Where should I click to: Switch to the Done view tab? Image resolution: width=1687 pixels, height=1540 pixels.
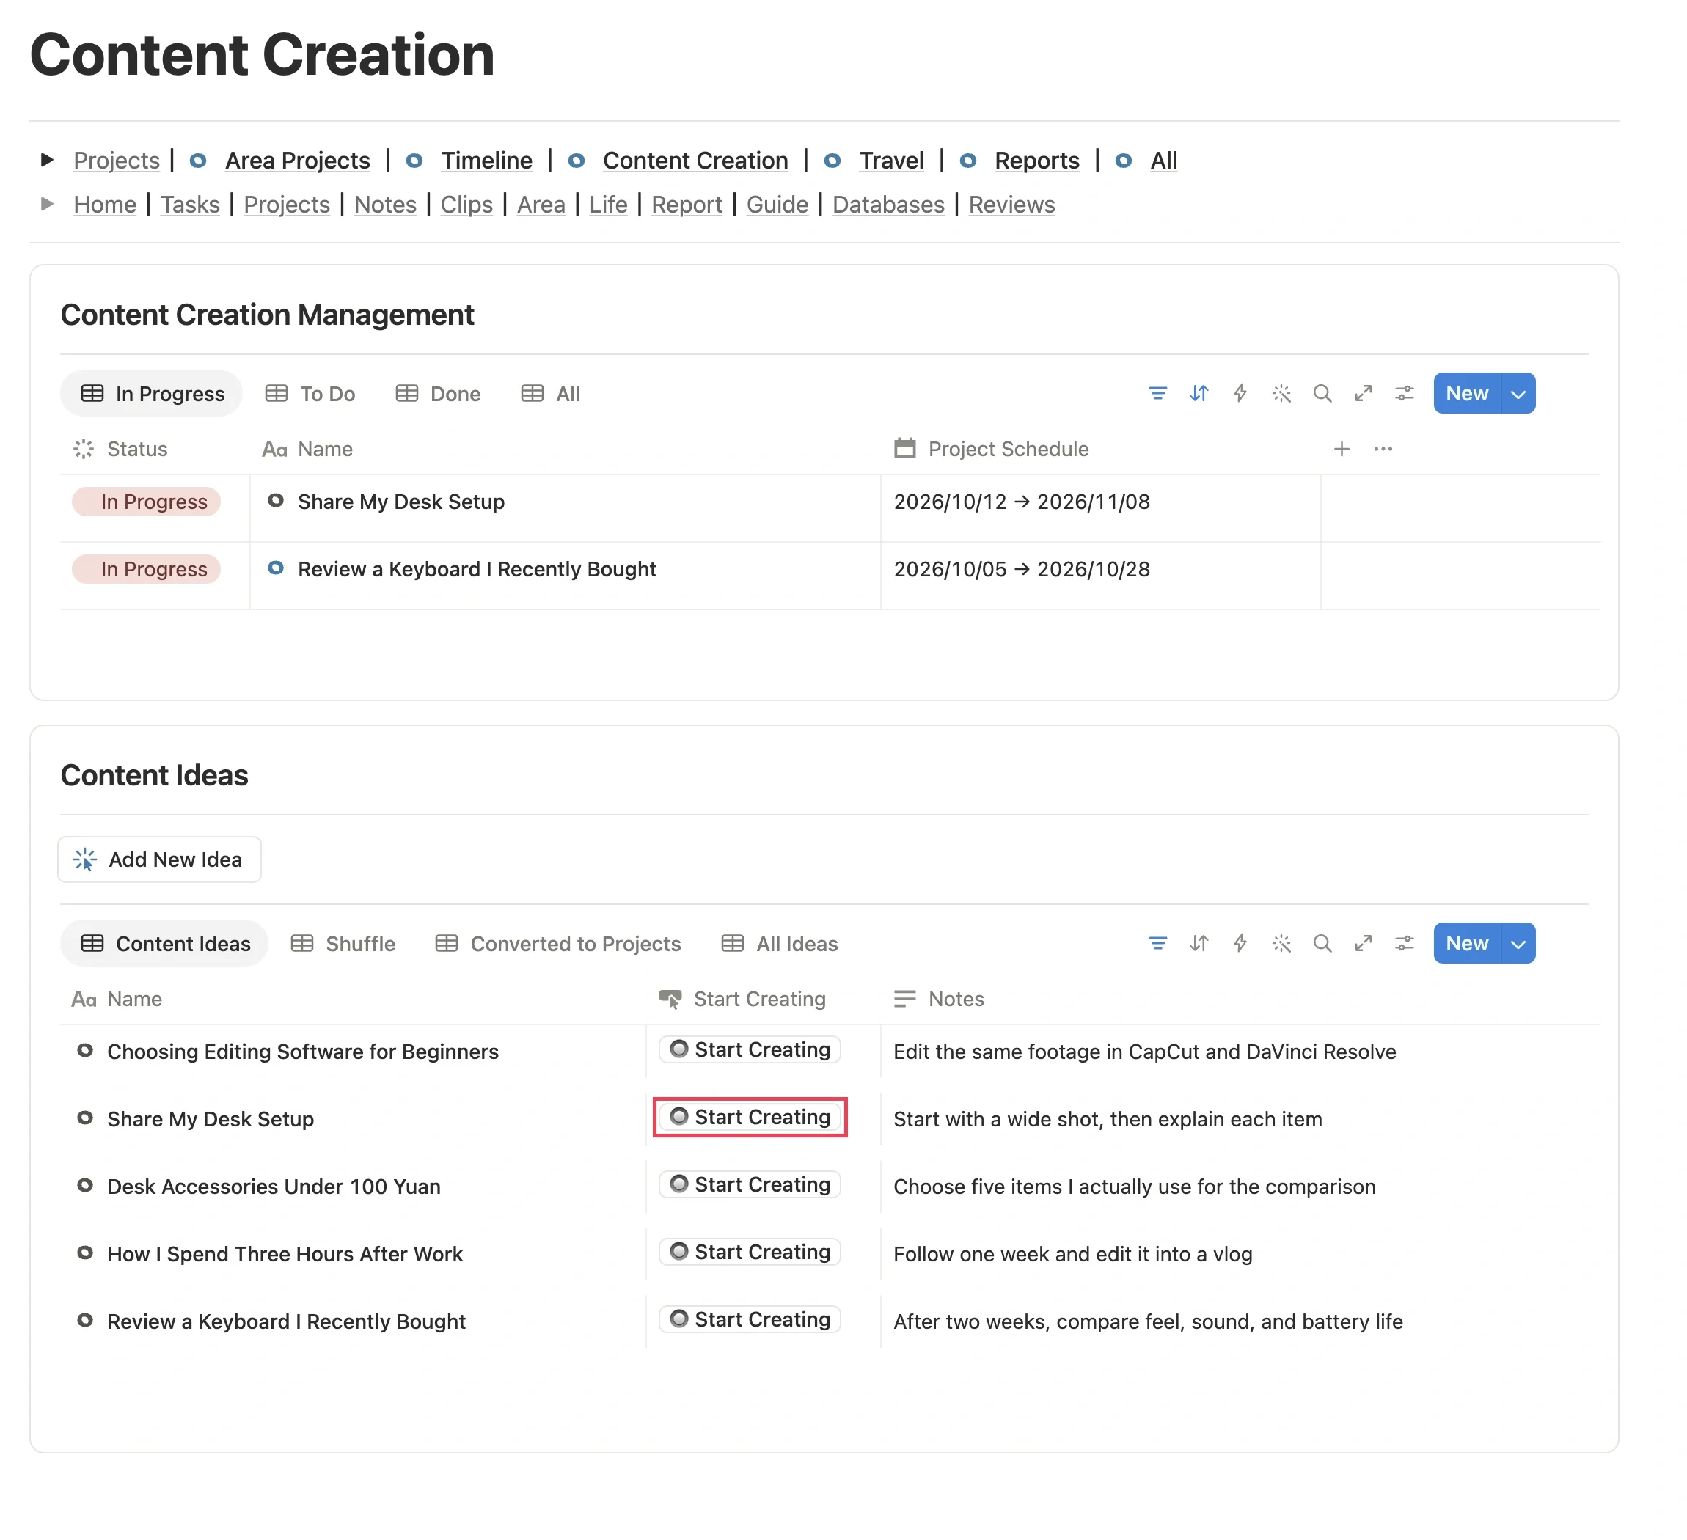pyautogui.click(x=438, y=393)
